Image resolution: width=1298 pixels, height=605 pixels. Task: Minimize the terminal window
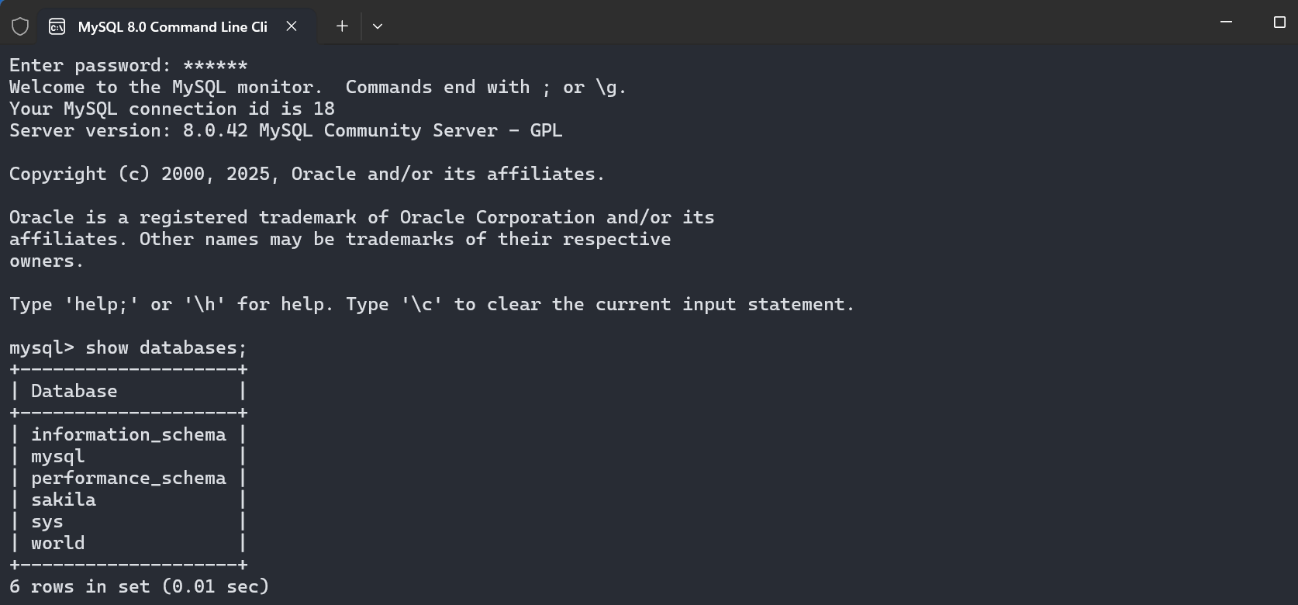click(1226, 22)
